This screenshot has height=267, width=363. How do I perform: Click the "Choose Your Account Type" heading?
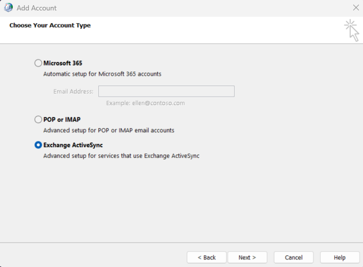(50, 25)
